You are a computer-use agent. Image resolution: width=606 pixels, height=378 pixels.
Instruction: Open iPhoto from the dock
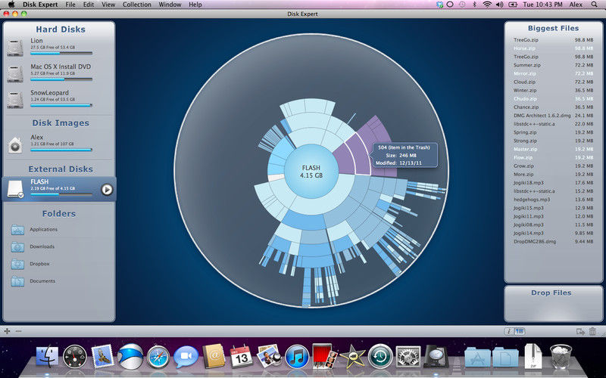click(269, 355)
